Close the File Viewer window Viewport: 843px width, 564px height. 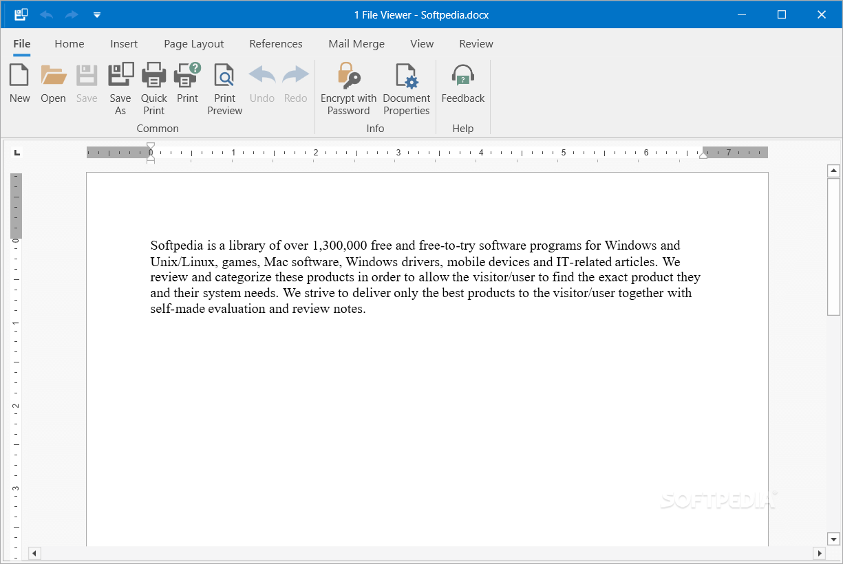coord(822,14)
